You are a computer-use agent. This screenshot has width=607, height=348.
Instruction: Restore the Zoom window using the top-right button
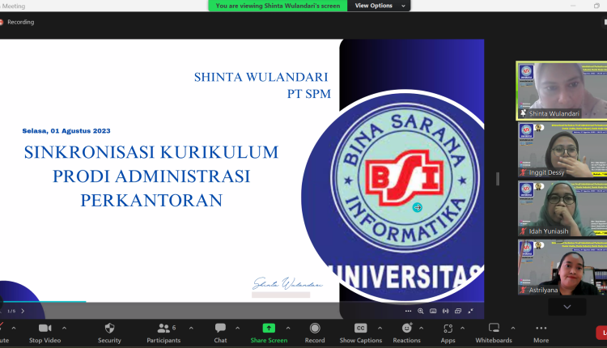[x=596, y=6]
